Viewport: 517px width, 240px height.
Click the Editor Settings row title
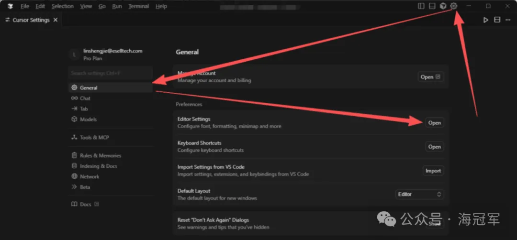point(194,119)
